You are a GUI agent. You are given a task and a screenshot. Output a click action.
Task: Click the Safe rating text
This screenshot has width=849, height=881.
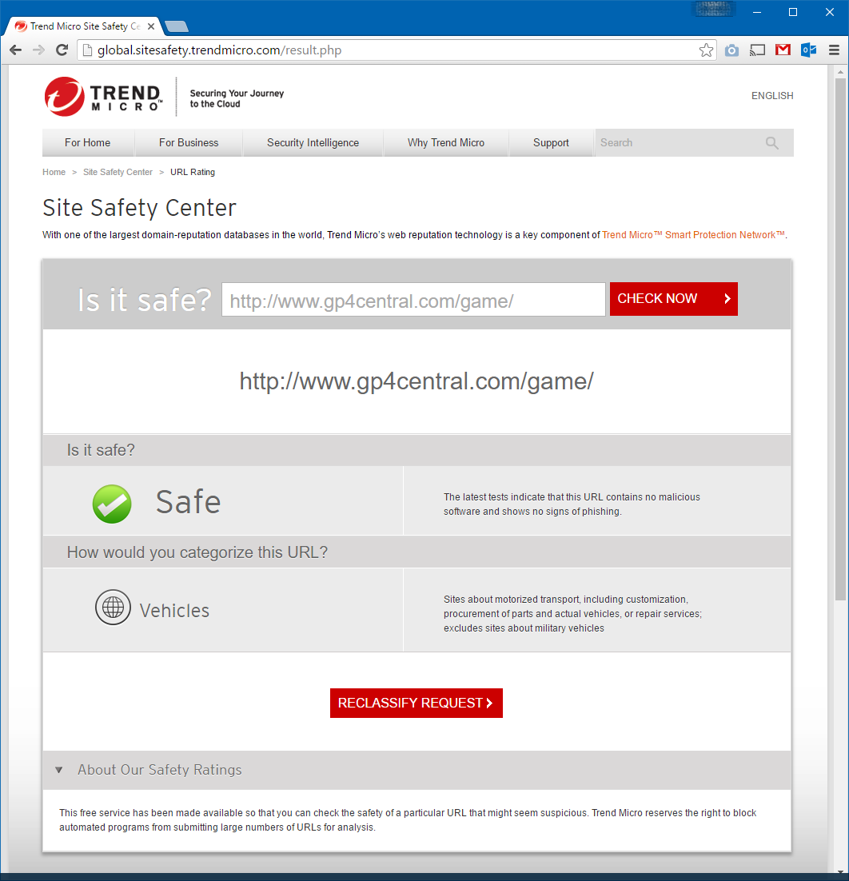[188, 502]
